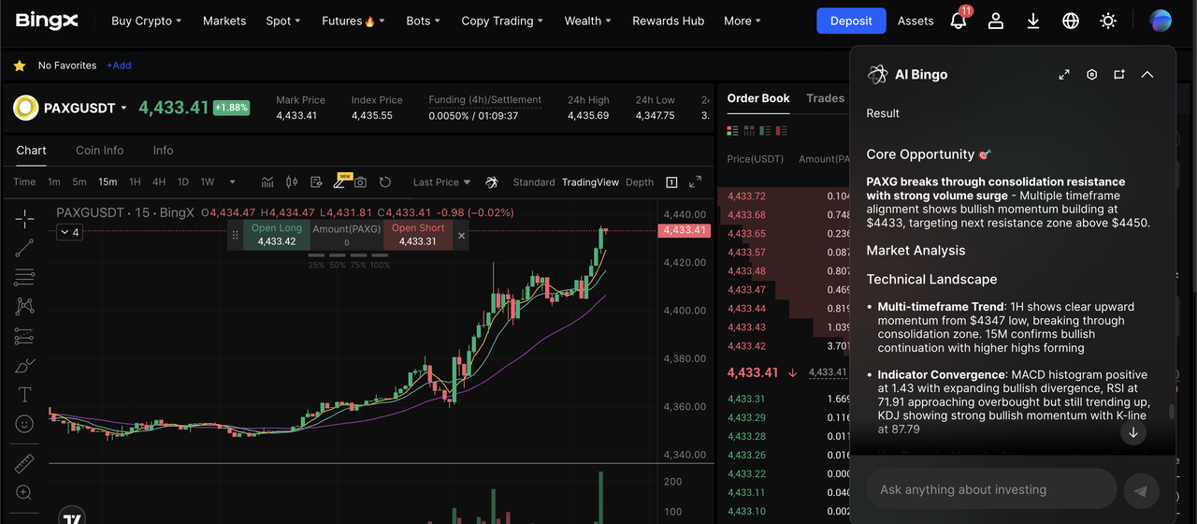Viewport: 1197px width, 524px height.
Task: Open notifications bell with 11 badge
Action: pos(959,21)
